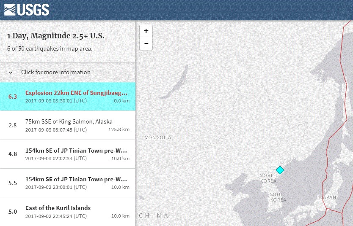Click the '6 of 50 earthquakes' summary text
Image resolution: width=353 pixels, height=226 pixels.
point(50,48)
